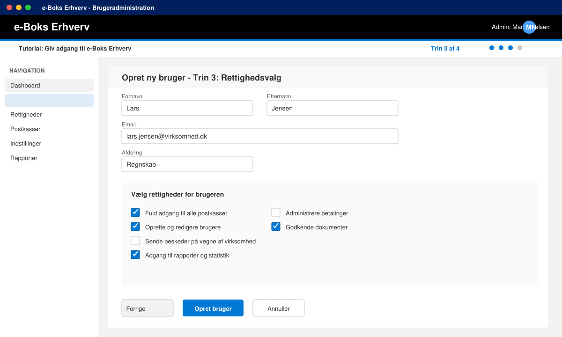Open Dashboard in the navigation sidebar
562x337 pixels.
(49, 85)
